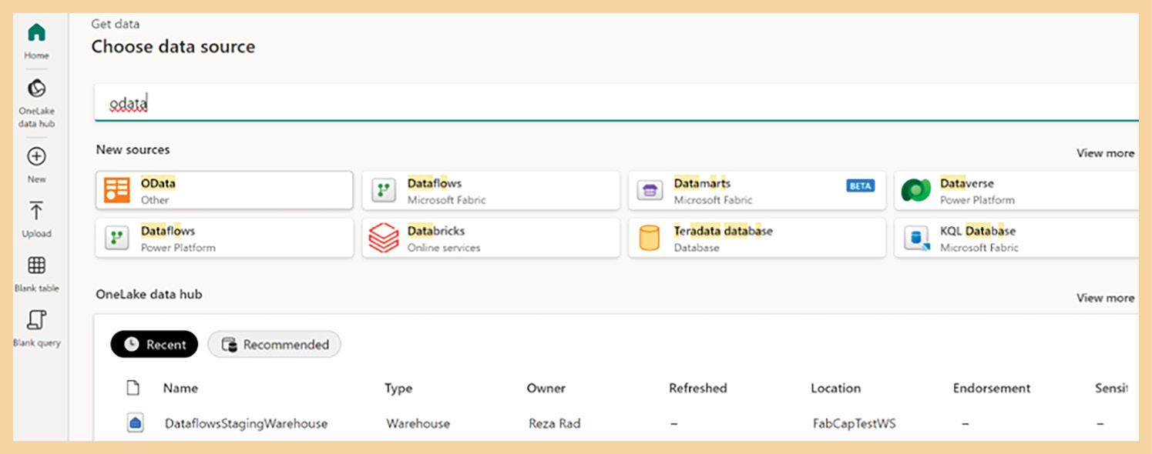Click the Warehouse type cell
1152x454 pixels.
point(418,423)
